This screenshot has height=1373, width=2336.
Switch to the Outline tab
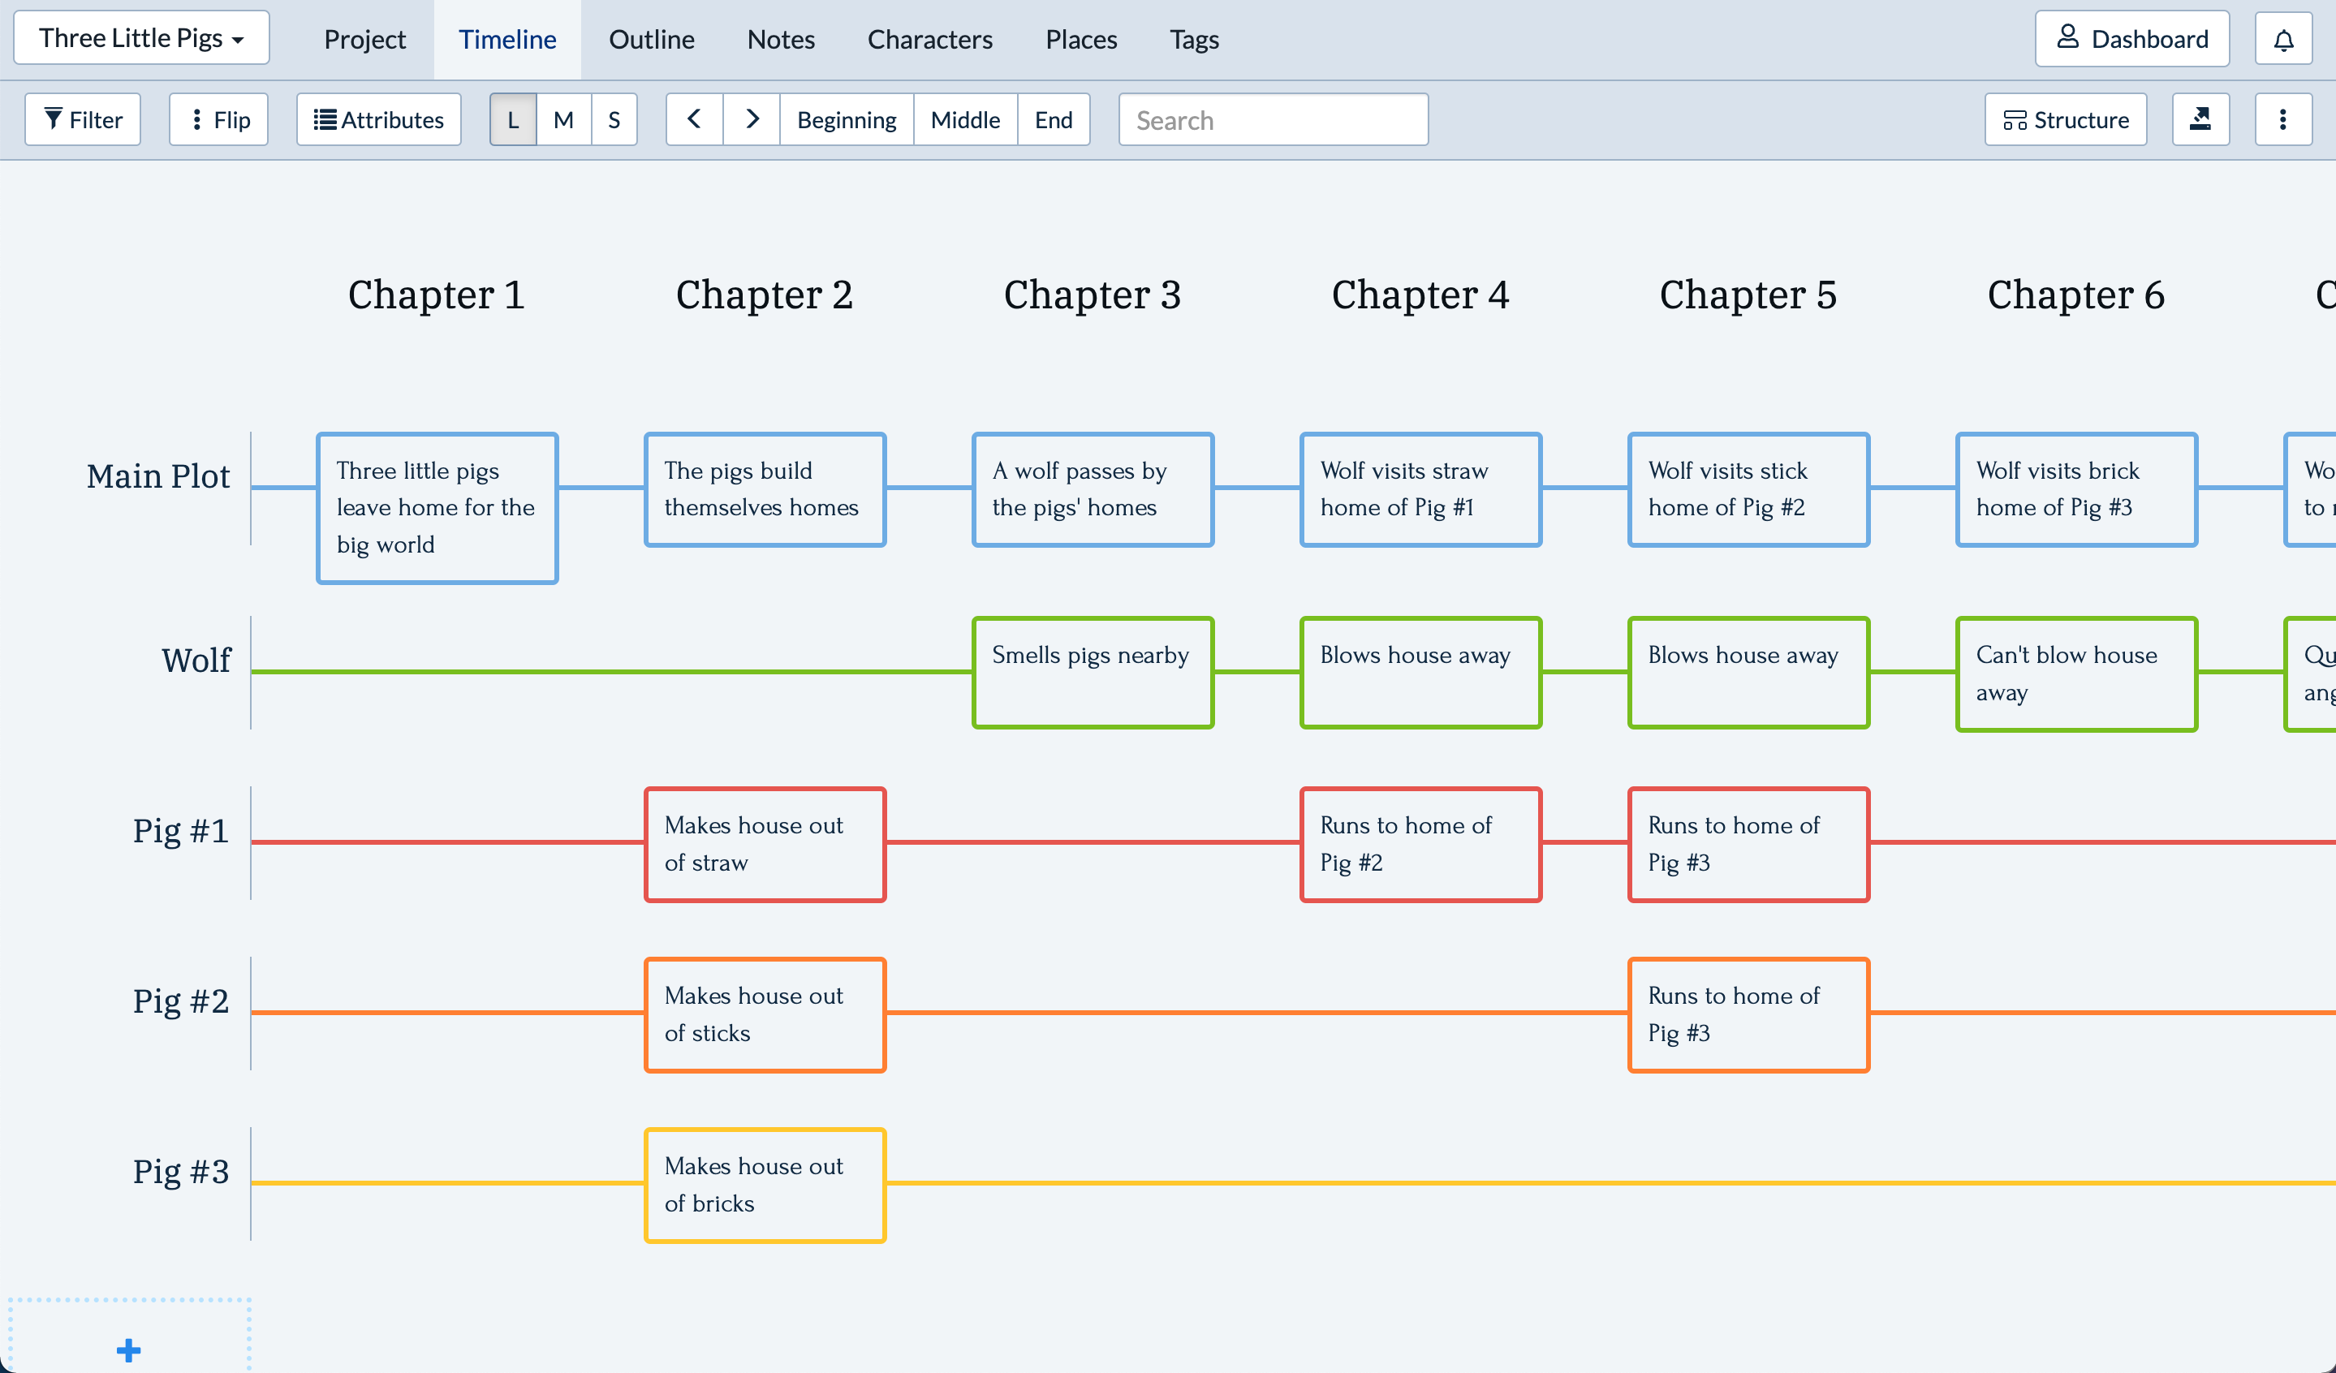pos(651,39)
